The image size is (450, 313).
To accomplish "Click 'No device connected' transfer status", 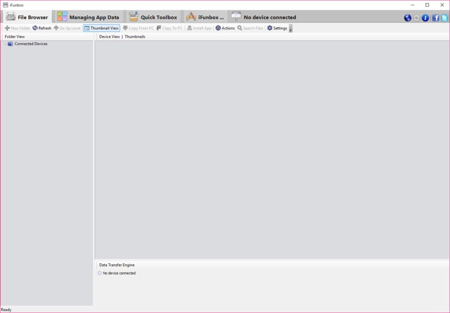I will point(119,273).
